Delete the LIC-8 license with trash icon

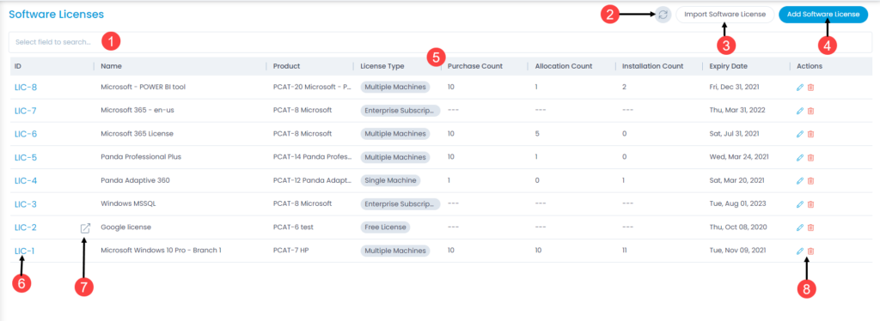[810, 88]
